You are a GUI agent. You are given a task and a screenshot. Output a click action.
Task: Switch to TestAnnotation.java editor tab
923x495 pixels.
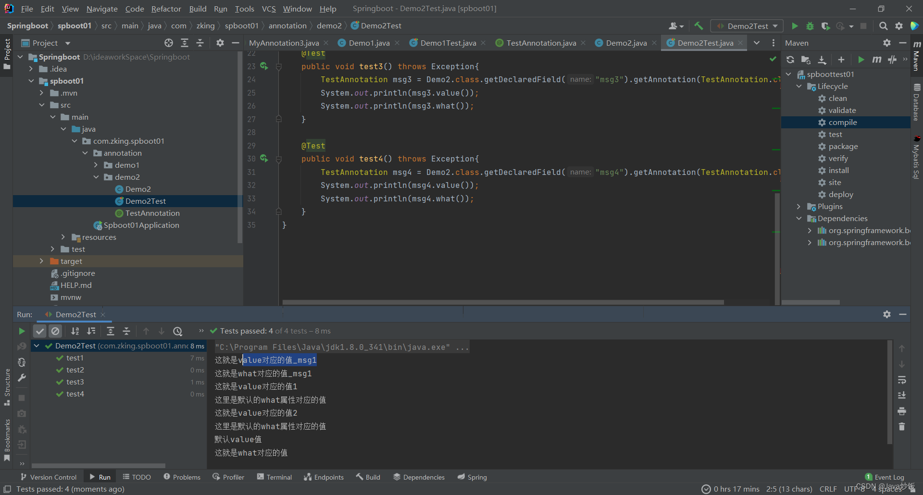coord(541,43)
